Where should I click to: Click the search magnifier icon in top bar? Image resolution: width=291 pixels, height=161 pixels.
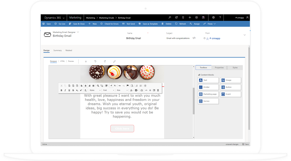click(x=169, y=18)
